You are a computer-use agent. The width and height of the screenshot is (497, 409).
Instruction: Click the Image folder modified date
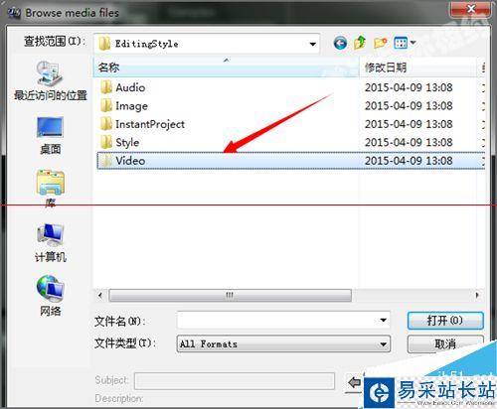tap(409, 106)
